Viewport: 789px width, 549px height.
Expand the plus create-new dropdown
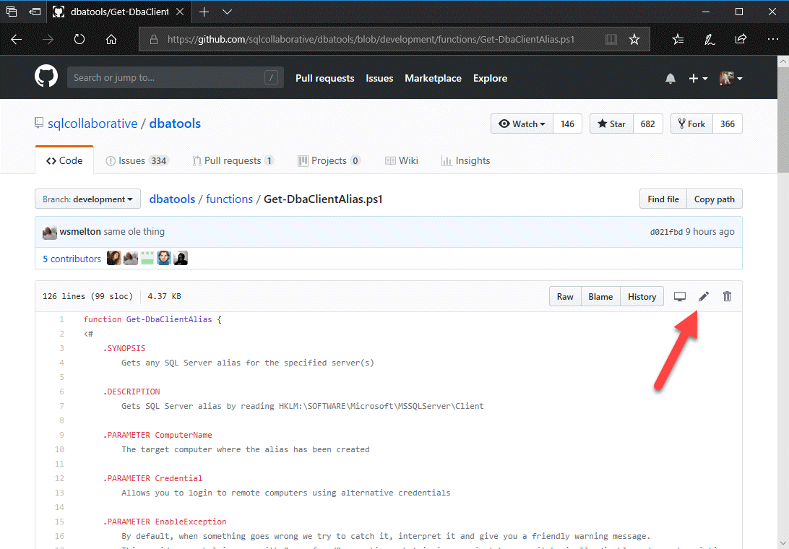pos(698,79)
